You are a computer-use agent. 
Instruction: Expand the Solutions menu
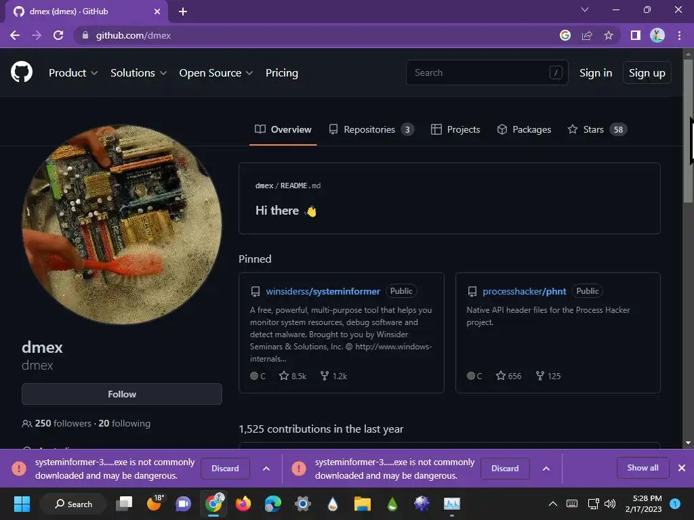click(138, 73)
